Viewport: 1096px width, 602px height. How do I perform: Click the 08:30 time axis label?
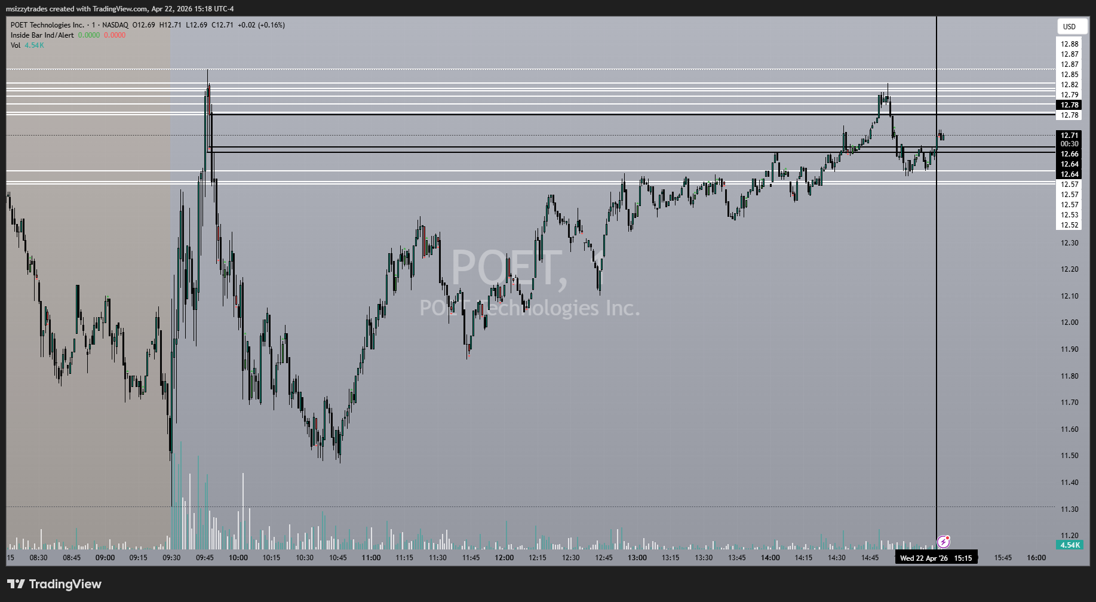(x=39, y=558)
